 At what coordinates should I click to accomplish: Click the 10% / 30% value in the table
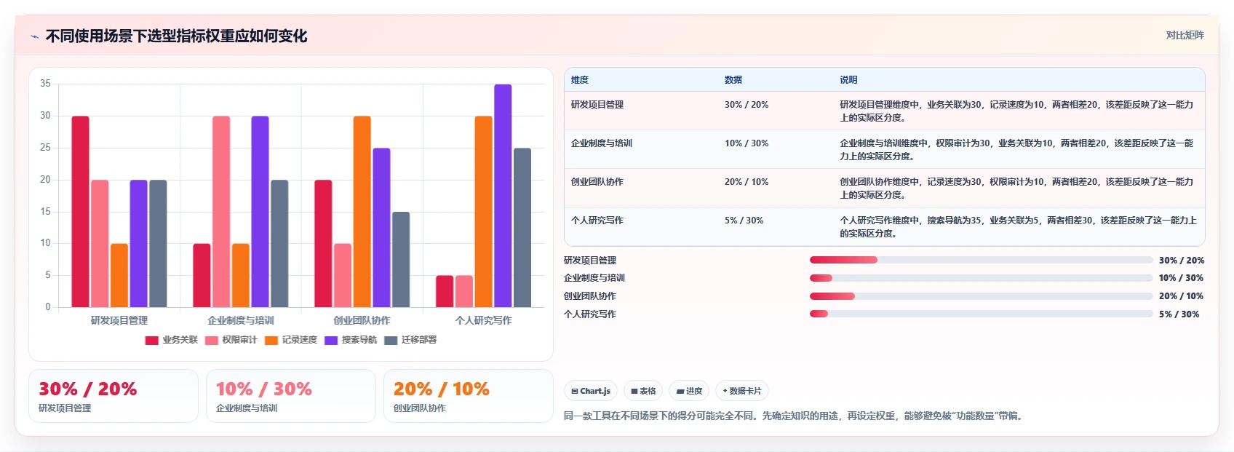[x=747, y=143]
